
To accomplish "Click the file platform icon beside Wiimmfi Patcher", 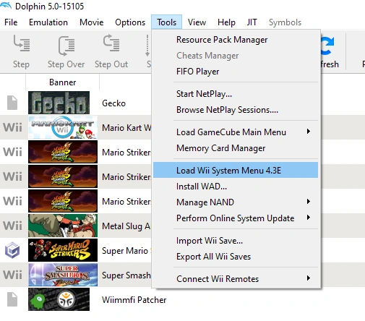I will pos(12,299).
